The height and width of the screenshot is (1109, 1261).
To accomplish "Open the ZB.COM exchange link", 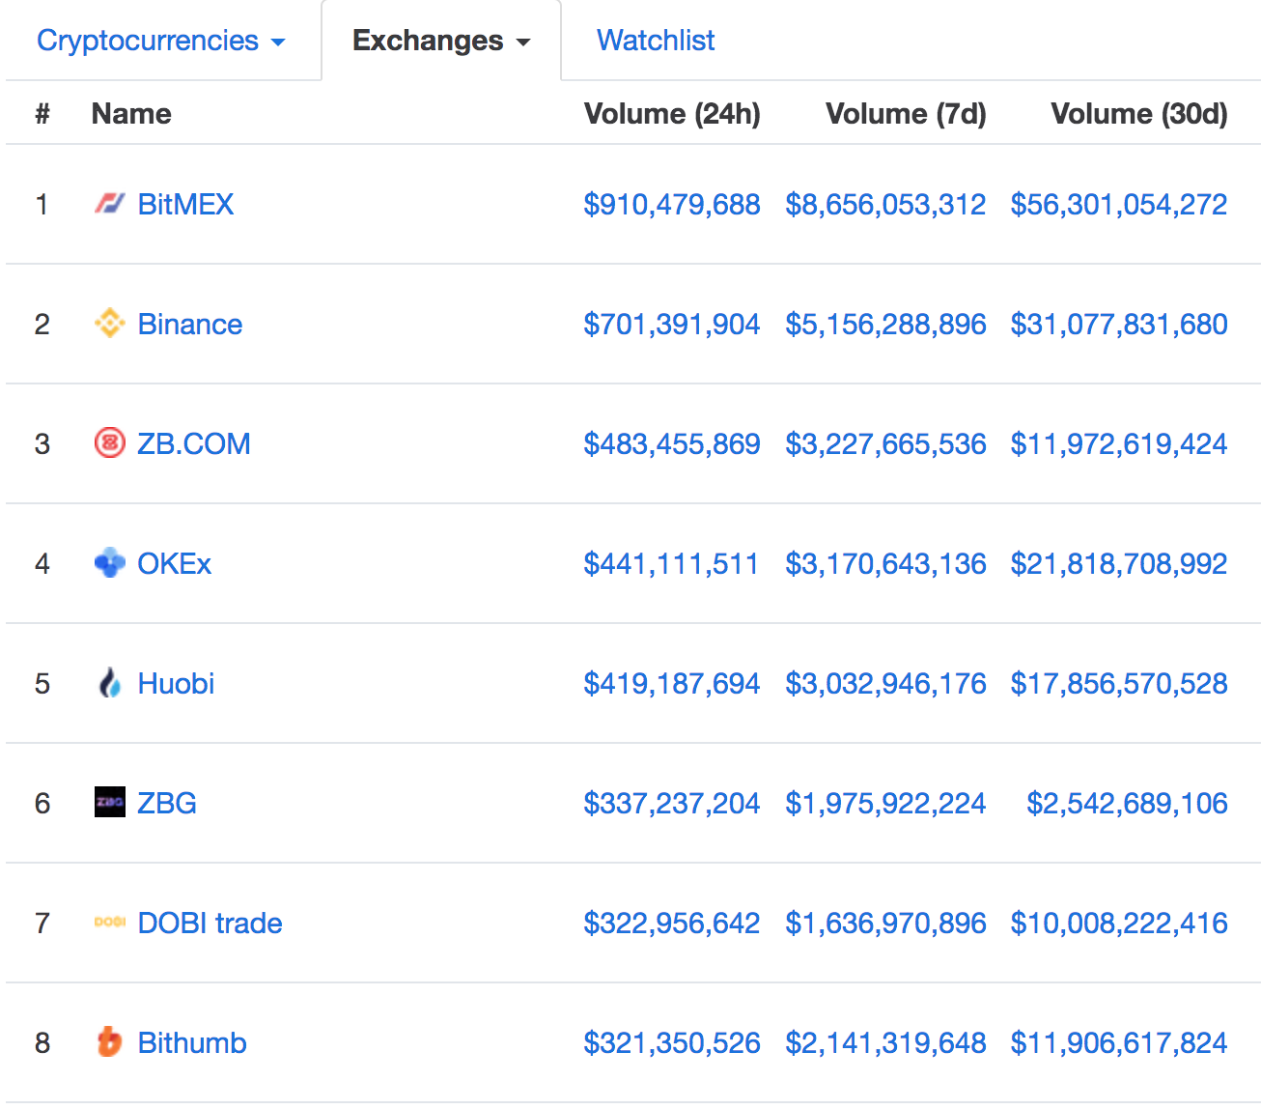I will point(194,443).
